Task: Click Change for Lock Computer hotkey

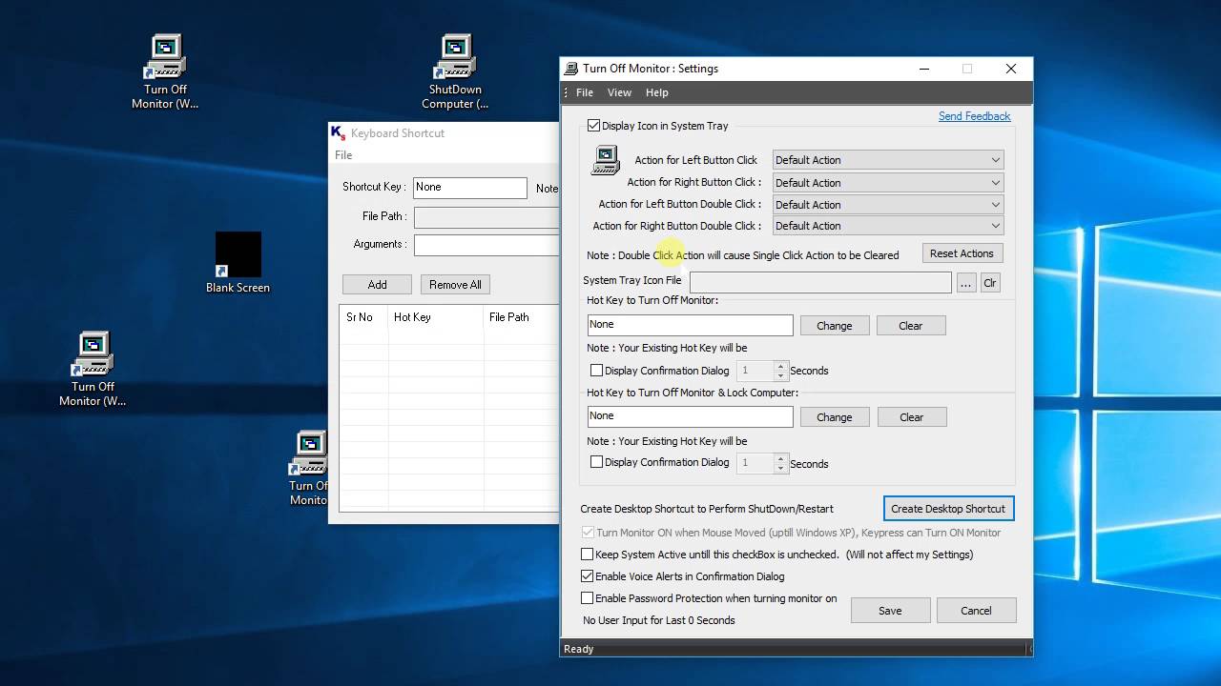Action: [x=834, y=417]
